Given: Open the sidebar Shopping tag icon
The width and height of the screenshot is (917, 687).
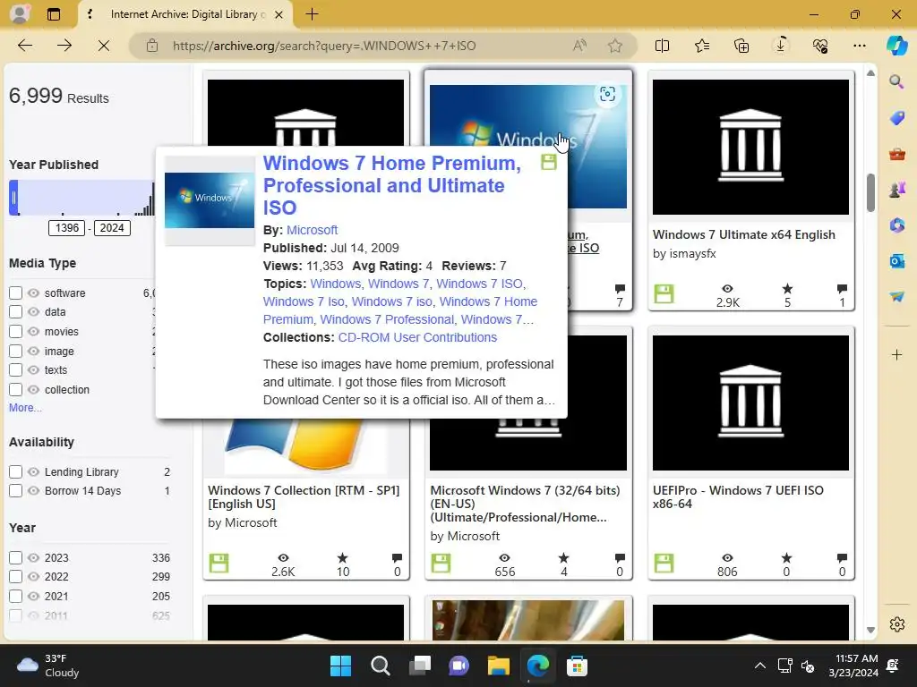Looking at the screenshot, I should click(896, 118).
